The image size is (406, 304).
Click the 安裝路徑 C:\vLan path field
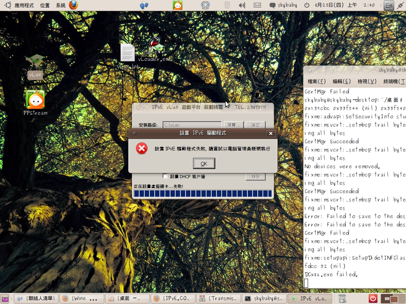pyautogui.click(x=192, y=125)
